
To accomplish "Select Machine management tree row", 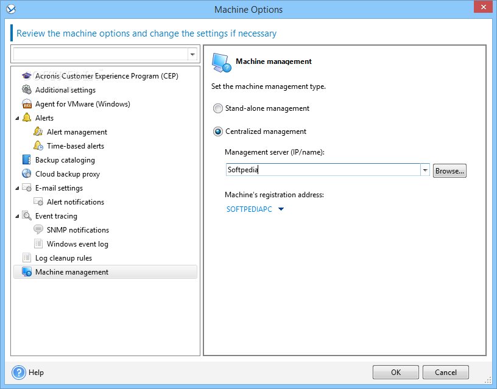I will (x=105, y=272).
